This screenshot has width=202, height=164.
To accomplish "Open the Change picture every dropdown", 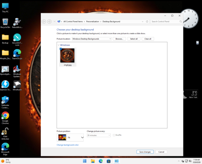I will pyautogui.click(x=99, y=135).
